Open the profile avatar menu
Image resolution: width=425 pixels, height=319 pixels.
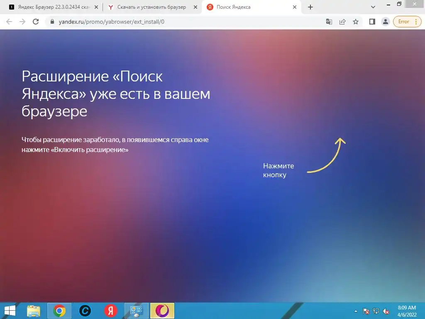pyautogui.click(x=386, y=22)
